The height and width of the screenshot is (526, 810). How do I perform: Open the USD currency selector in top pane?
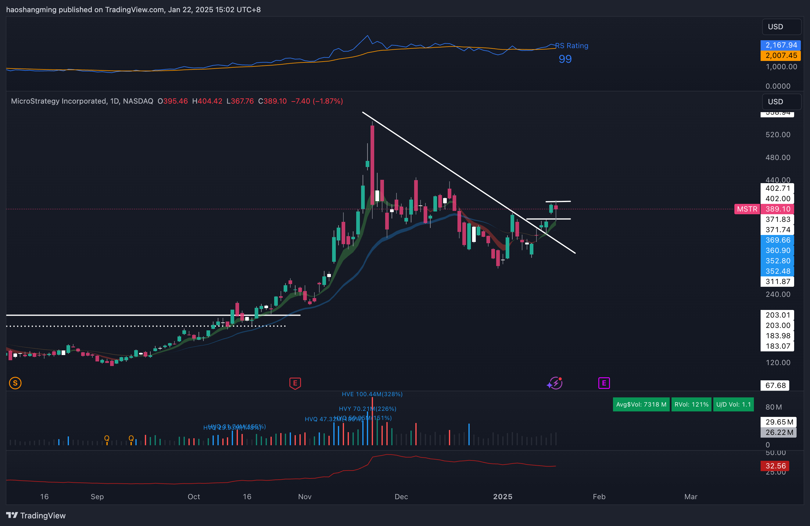click(780, 27)
